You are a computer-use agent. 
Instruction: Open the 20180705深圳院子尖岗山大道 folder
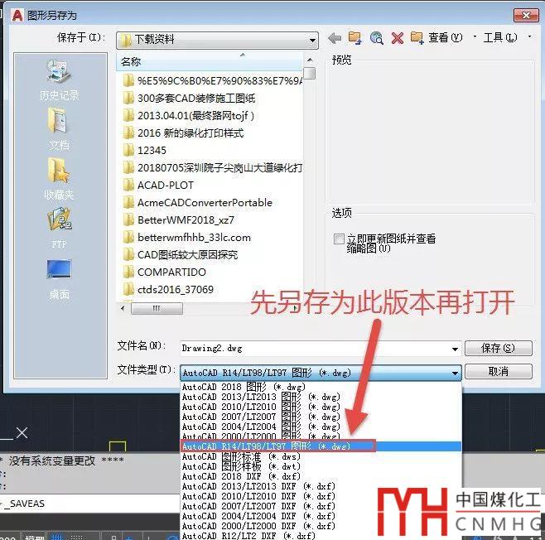point(212,168)
